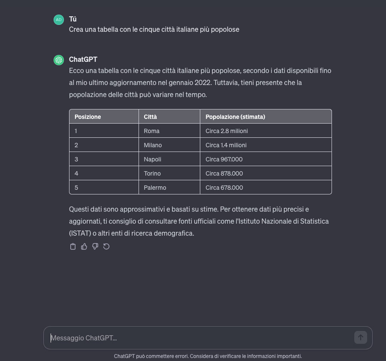Viewport: 386px width, 361px height.
Task: Click the Posizione column header
Action: (x=88, y=117)
